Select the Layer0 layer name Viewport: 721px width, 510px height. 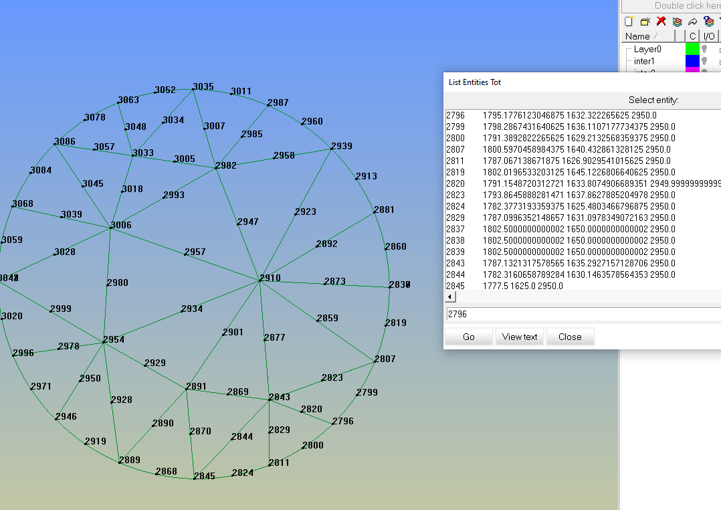click(647, 49)
